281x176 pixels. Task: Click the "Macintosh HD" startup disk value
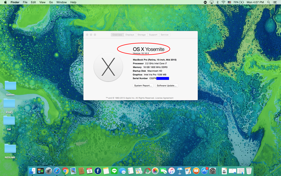(155, 71)
